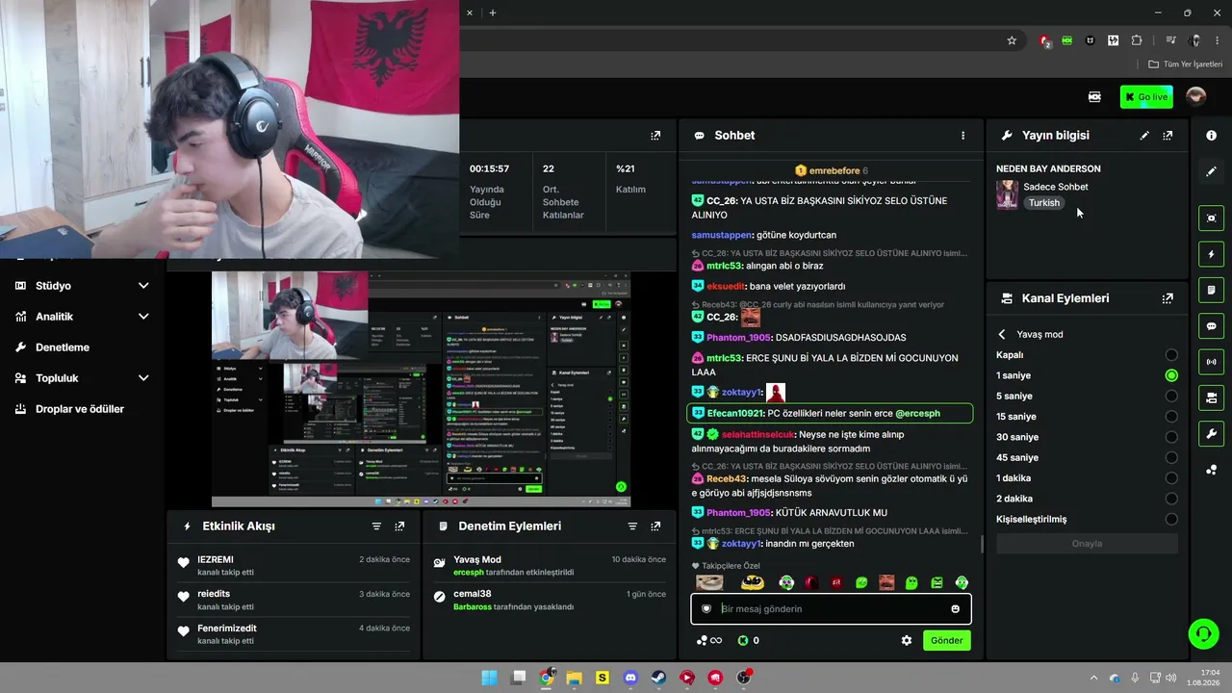
Task: Pop out the Denetim Eylemleri panel
Action: click(x=655, y=526)
